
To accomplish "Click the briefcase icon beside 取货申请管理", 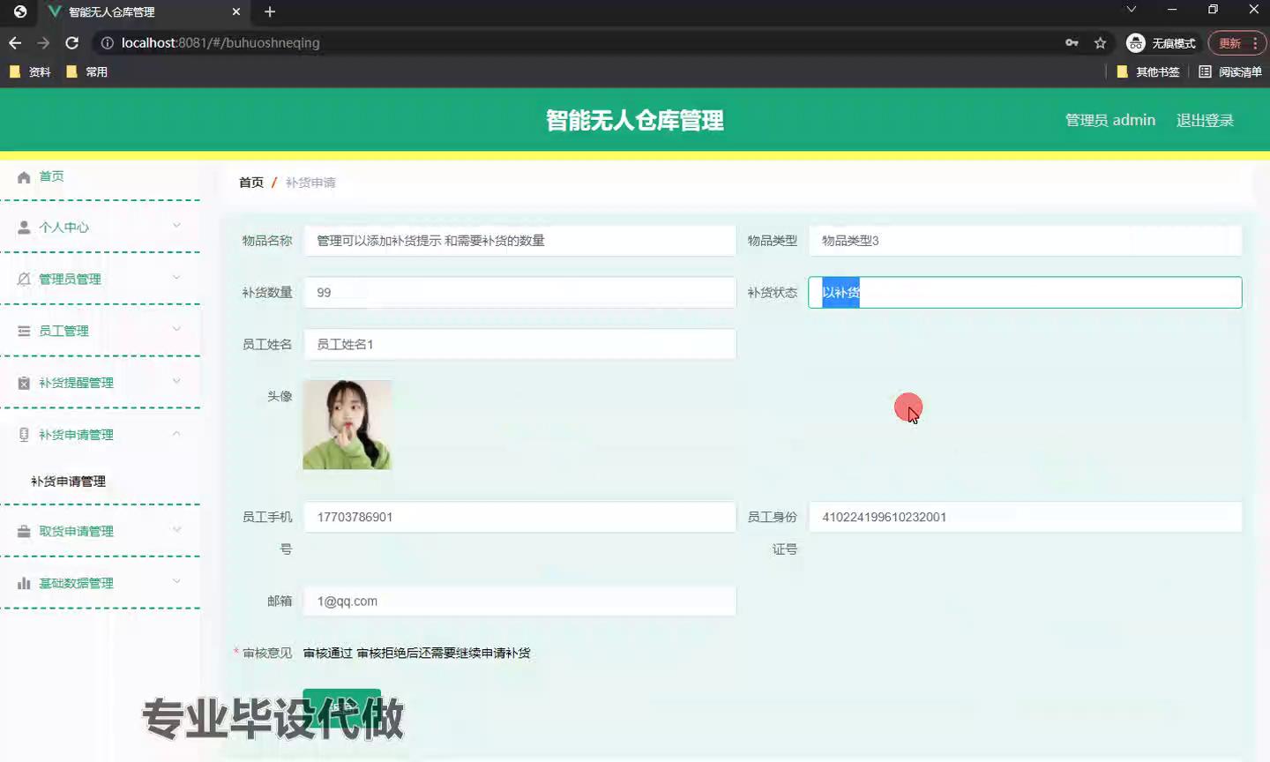I will 24,531.
